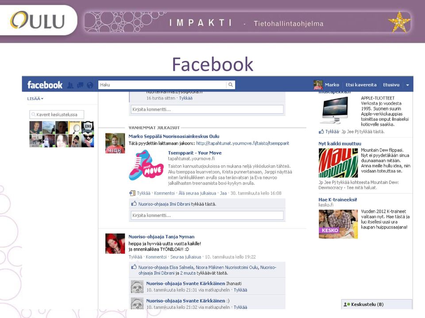Click Tanja Nyman's red avatar
The width and height of the screenshot is (425, 318).
click(x=115, y=243)
